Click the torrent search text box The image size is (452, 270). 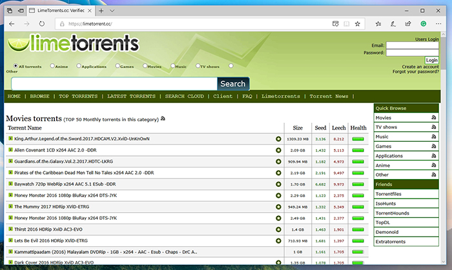tap(114, 84)
